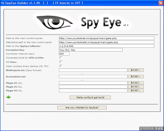Click the Plugin #2 DLL path field
164x131 pixels.
(x=93, y=87)
